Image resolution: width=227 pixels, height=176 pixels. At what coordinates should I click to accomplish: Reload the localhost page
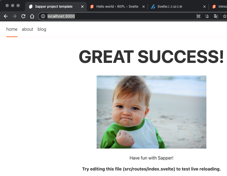23,16
